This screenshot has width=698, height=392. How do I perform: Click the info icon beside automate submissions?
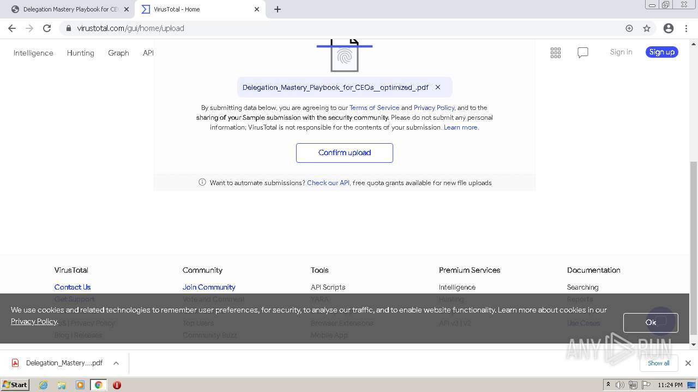pyautogui.click(x=202, y=182)
